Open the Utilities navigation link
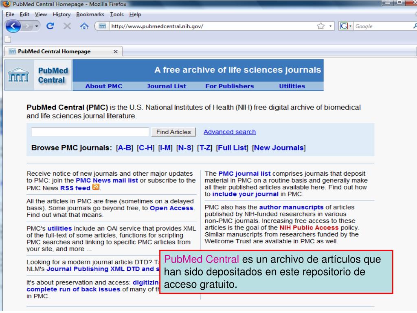Screen dimensions: 417x313 point(292,86)
